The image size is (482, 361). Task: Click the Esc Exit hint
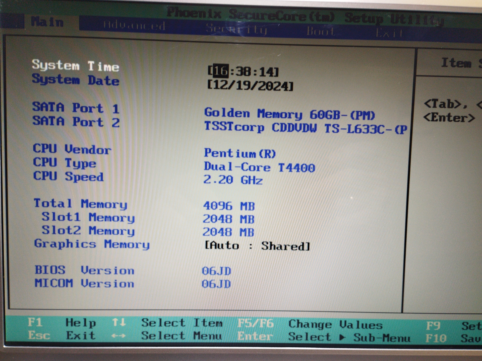(62, 335)
